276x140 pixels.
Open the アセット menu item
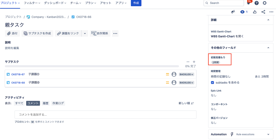pyautogui.click(x=106, y=3)
